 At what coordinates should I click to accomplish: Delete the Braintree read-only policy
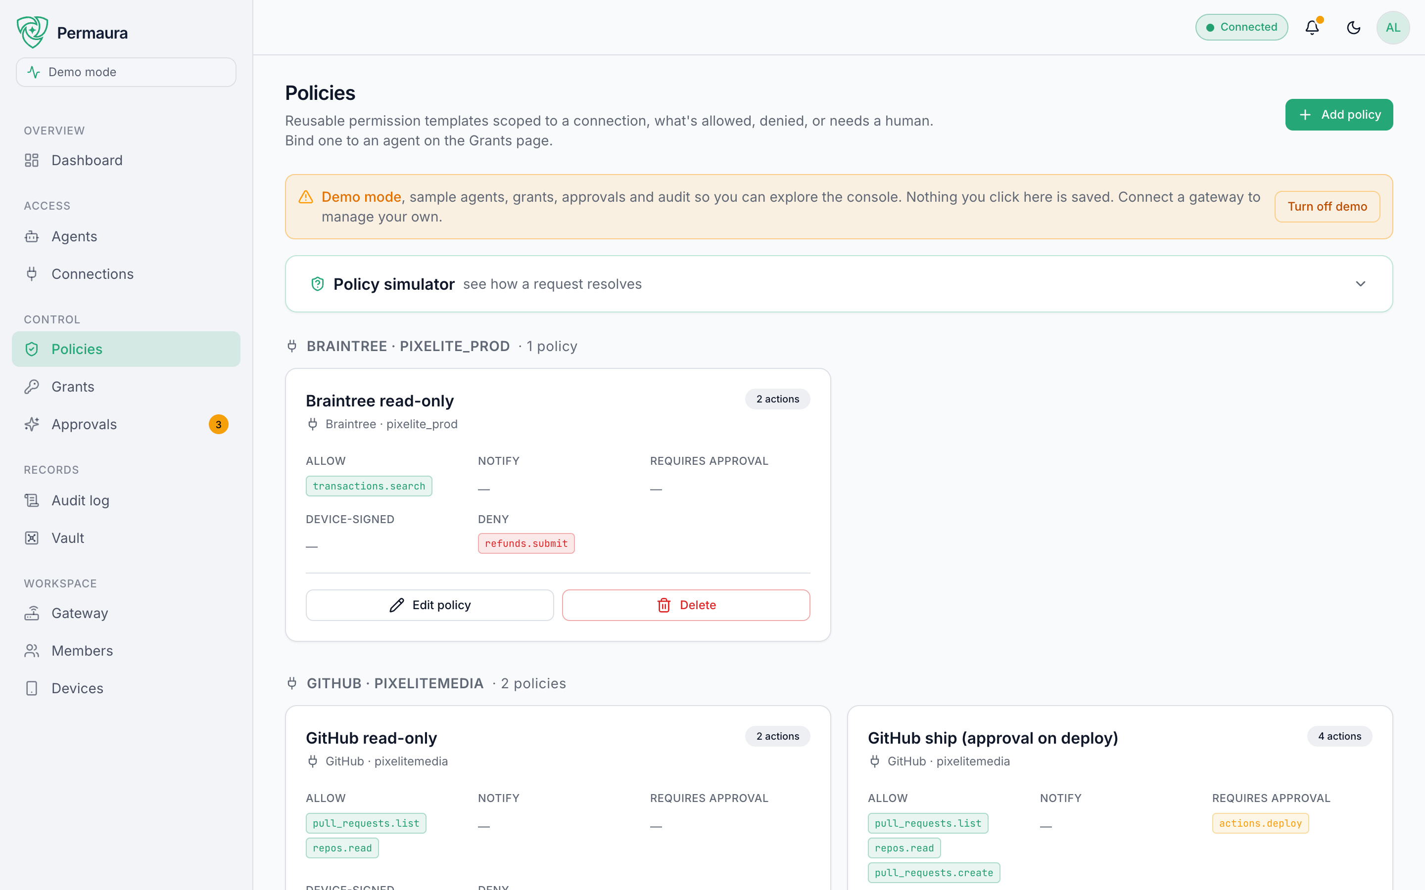pos(686,605)
